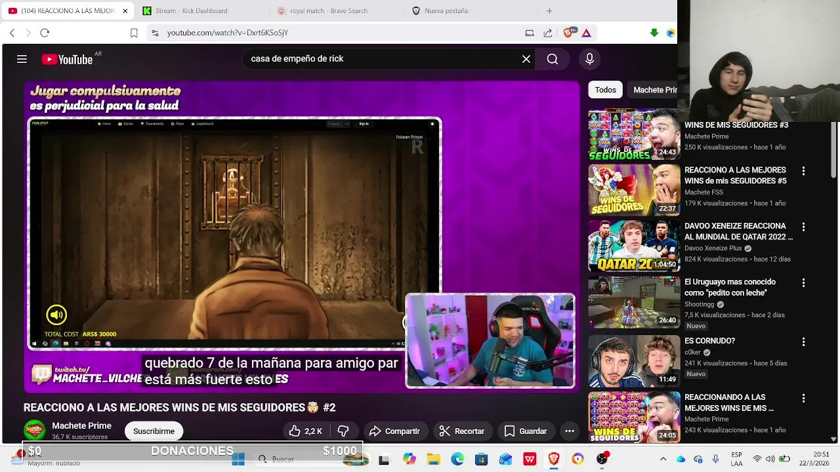Like the video with thumbs up
This screenshot has width=840, height=472.
pos(305,431)
